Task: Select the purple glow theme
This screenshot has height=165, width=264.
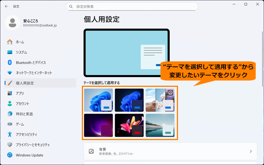Action: click(98, 125)
